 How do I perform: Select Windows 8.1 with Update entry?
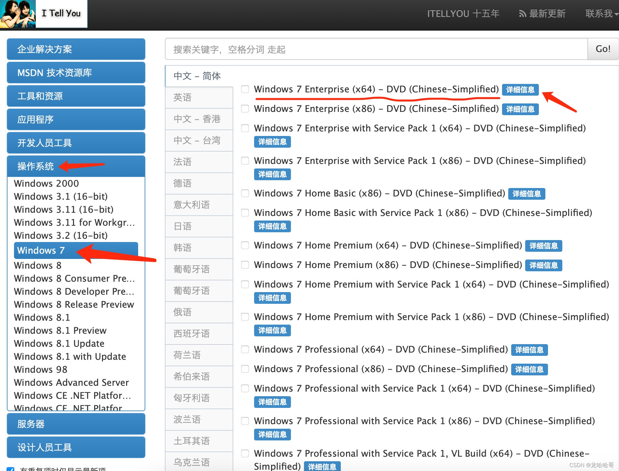(x=70, y=357)
